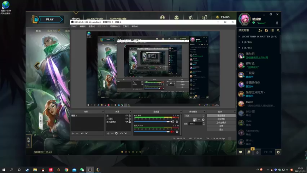
Task: Open chat window icon at friends panel bottom
Action: [241, 152]
